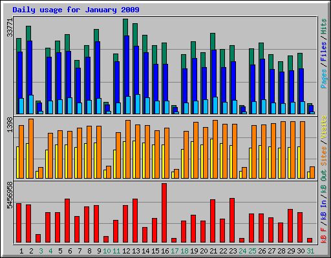Click day 6 on the x-axis

(x=70, y=251)
